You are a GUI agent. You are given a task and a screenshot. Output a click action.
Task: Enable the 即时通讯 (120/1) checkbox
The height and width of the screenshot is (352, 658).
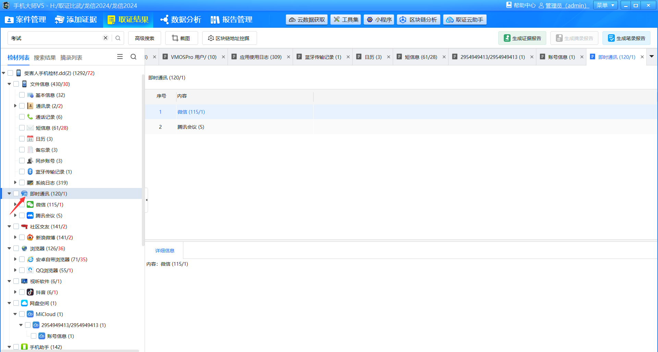pyautogui.click(x=16, y=194)
